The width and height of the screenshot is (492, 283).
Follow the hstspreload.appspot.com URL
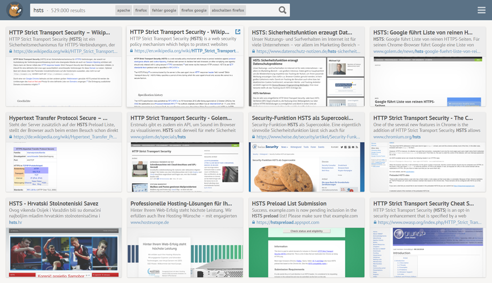288,222
